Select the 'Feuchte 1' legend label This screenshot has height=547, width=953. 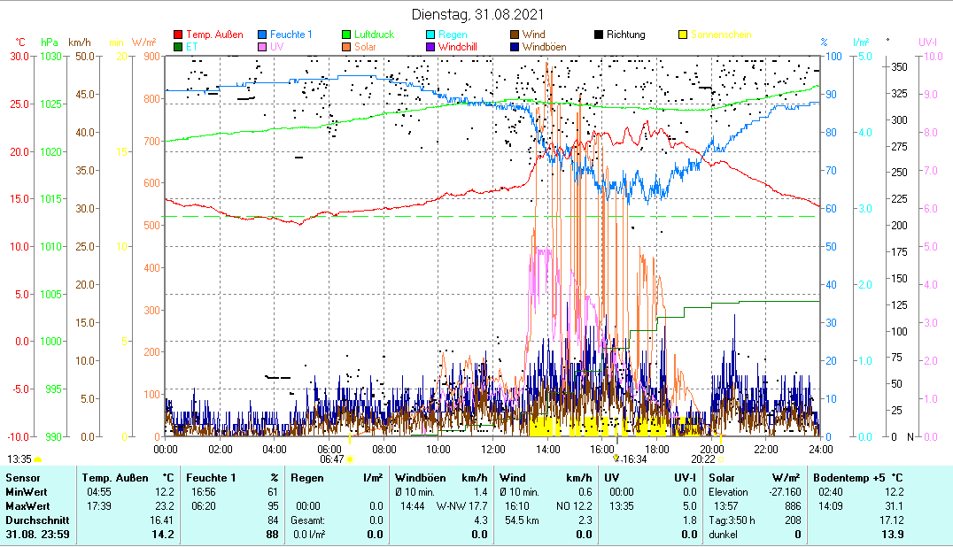pos(291,35)
